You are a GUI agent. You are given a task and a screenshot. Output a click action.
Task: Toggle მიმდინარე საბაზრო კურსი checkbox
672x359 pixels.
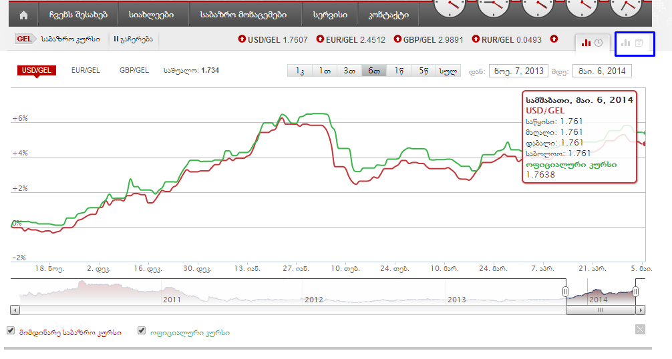[x=11, y=330]
